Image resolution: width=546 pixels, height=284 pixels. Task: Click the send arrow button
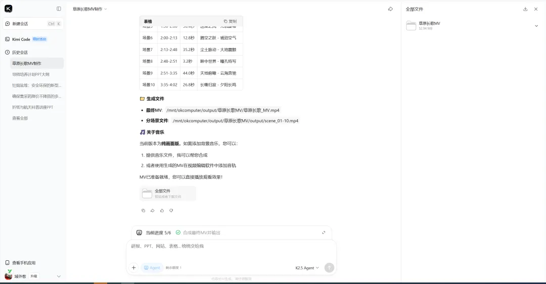point(329,268)
